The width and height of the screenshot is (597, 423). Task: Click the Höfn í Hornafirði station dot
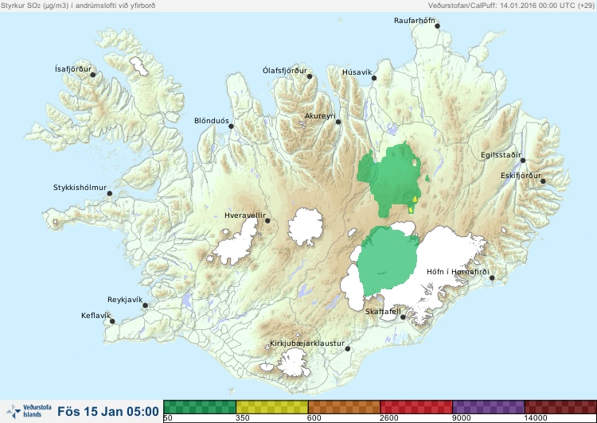492,278
